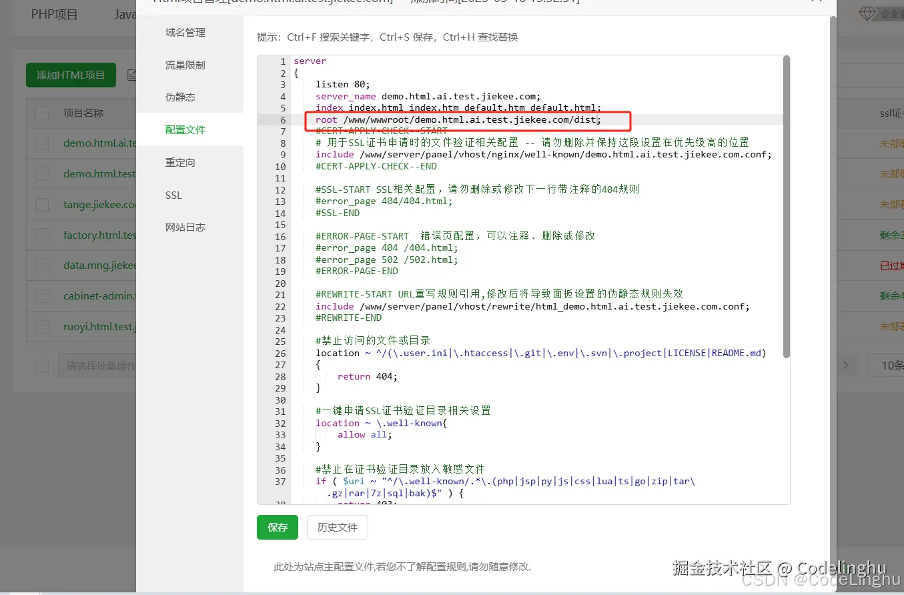Open the 请选择批量操作 batch dropdown
904x595 pixels.
tap(97, 366)
